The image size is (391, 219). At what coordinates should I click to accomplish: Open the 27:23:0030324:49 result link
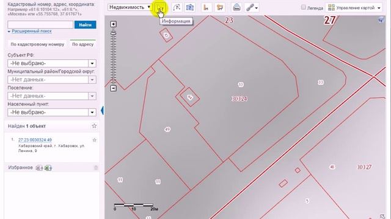click(35, 140)
